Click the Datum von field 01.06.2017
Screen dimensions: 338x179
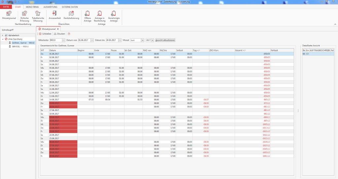(84, 40)
